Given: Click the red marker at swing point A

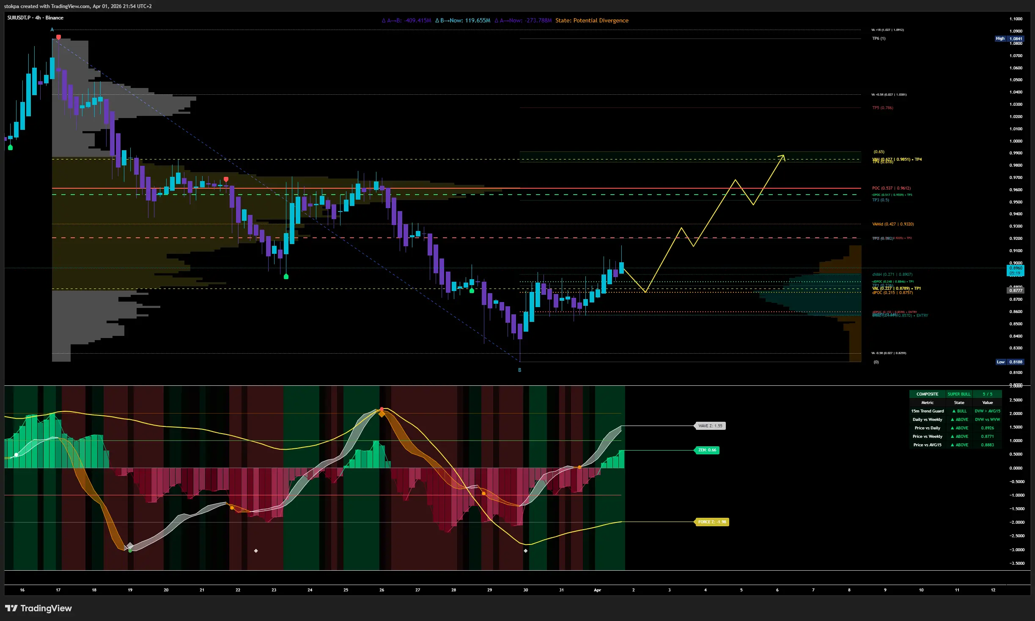Looking at the screenshot, I should pyautogui.click(x=58, y=37).
